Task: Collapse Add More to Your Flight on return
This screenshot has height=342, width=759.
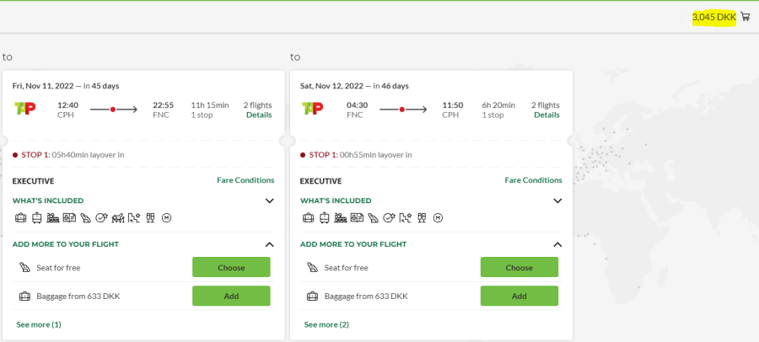Action: tap(557, 244)
